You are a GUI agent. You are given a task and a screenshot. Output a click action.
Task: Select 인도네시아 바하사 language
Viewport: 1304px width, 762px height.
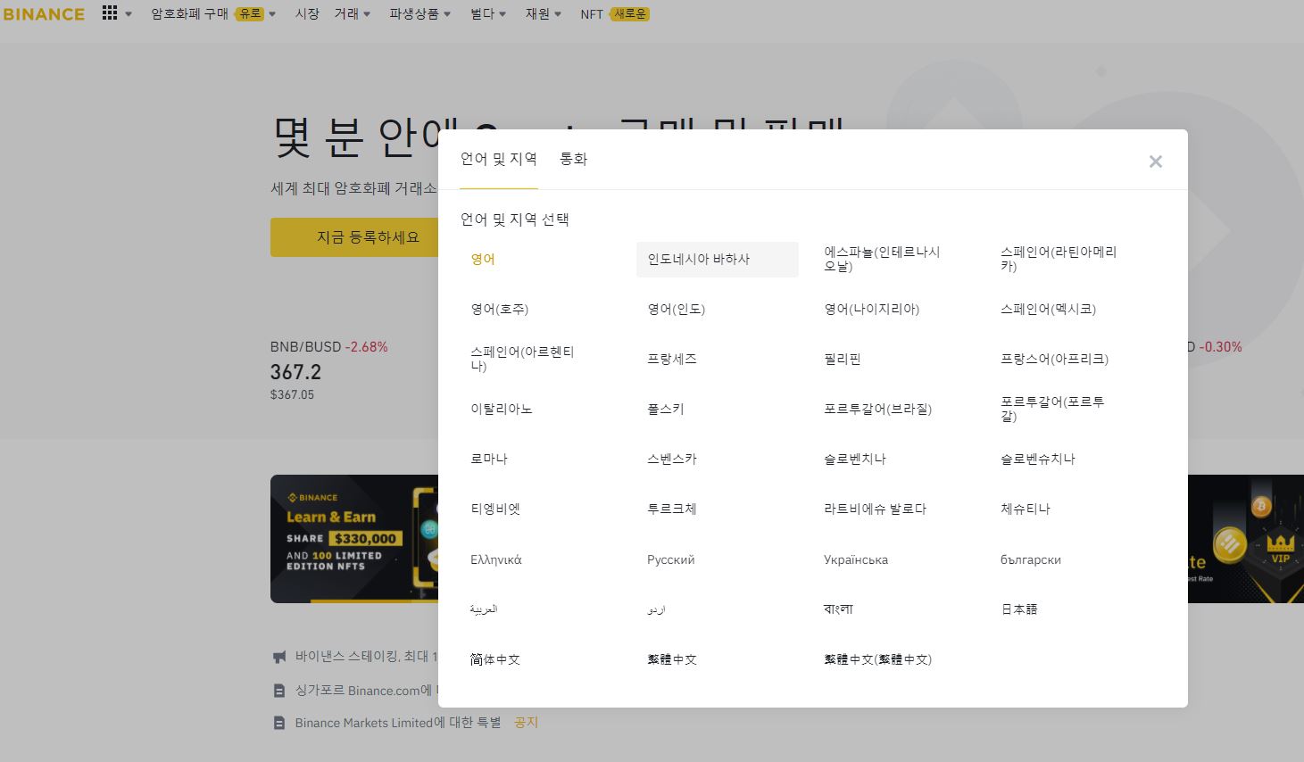coord(718,260)
